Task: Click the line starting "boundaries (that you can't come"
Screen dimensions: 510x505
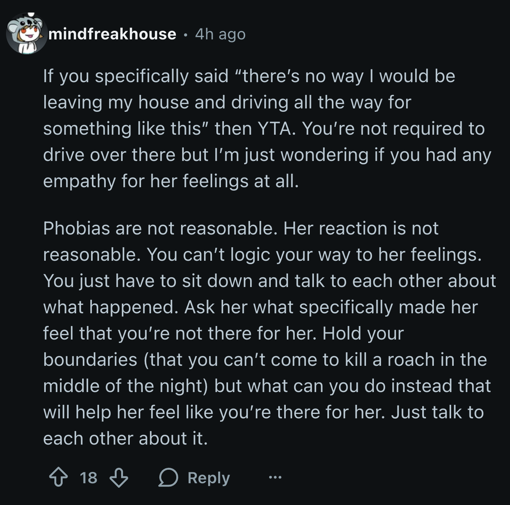Action: [x=265, y=360]
